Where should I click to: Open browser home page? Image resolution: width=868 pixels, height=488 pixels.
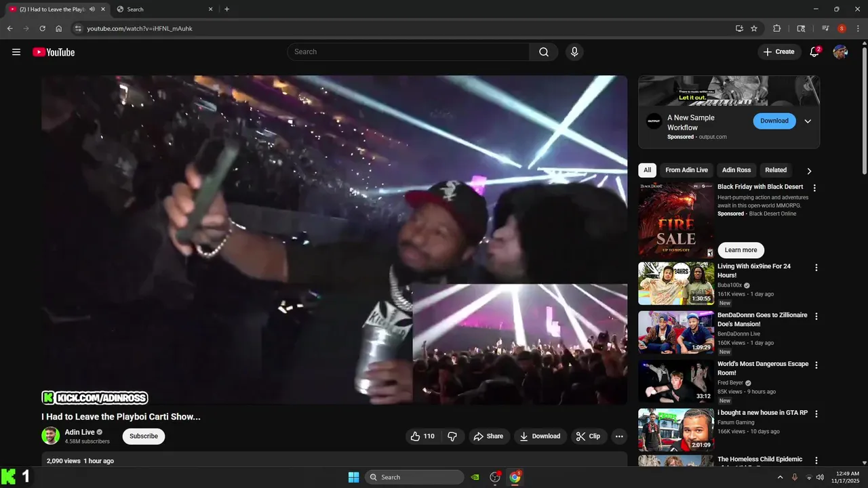[59, 28]
